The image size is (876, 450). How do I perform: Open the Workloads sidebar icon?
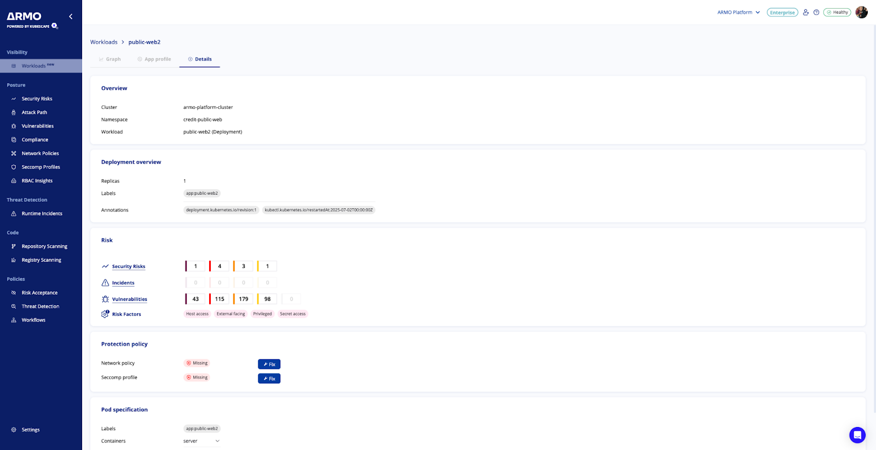coord(14,66)
